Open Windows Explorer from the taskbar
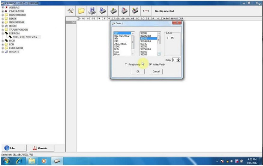Viewport: 263px width, 166px height. (32, 161)
